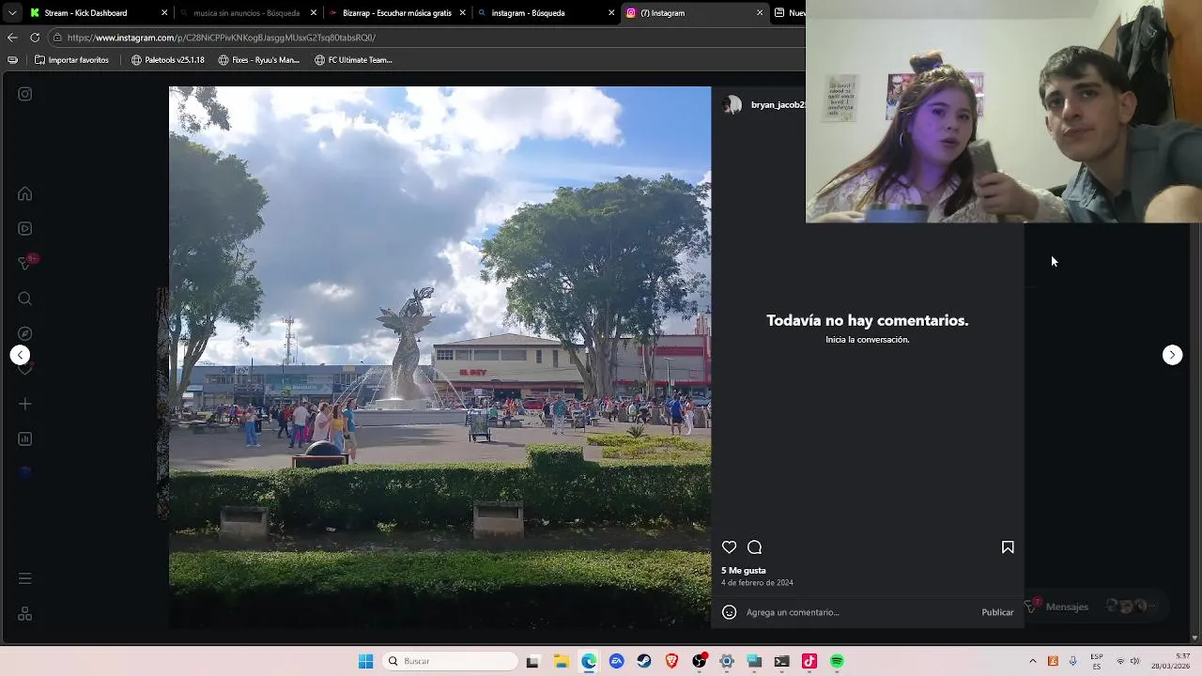Select the (7) Instagram tab

[x=694, y=13]
